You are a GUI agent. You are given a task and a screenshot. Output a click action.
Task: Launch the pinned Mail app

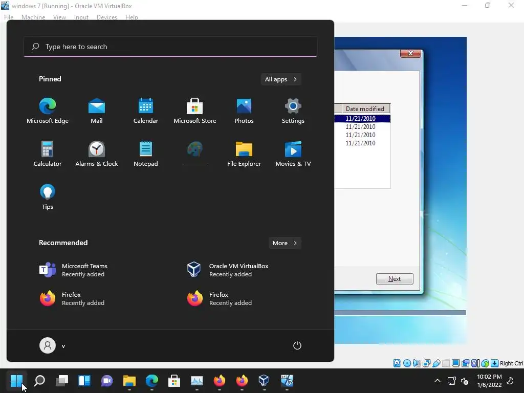coord(97,111)
